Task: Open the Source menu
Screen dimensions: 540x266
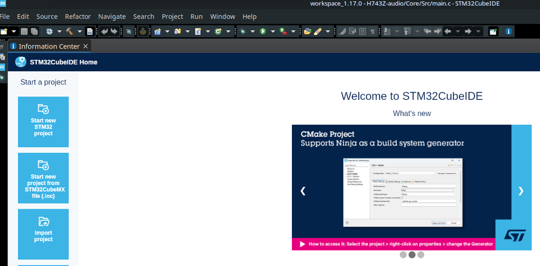Action: pyautogui.click(x=47, y=17)
